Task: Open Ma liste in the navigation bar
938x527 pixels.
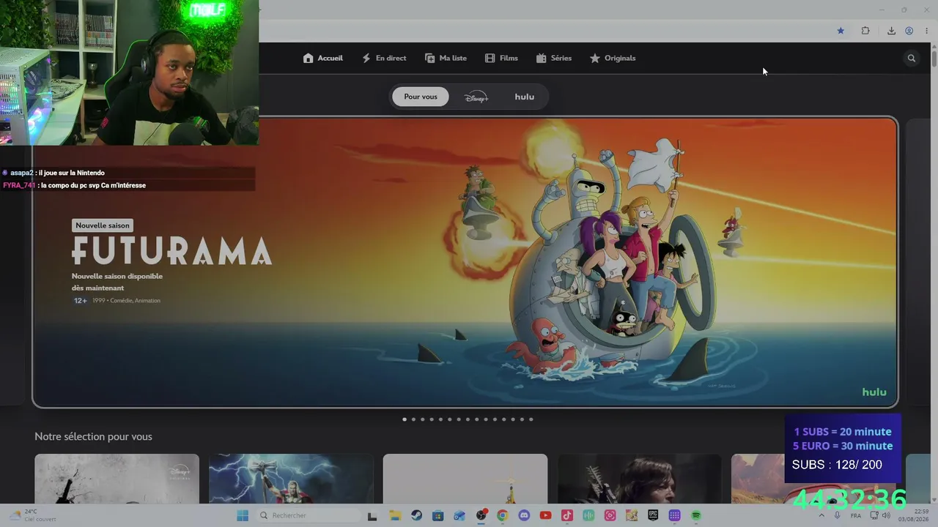Action: click(446, 58)
